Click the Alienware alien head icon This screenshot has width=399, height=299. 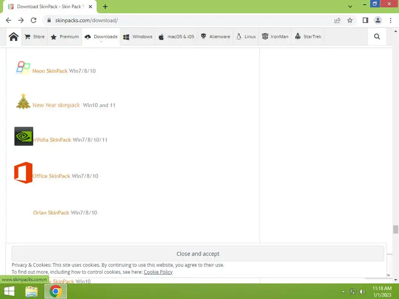[x=203, y=36]
